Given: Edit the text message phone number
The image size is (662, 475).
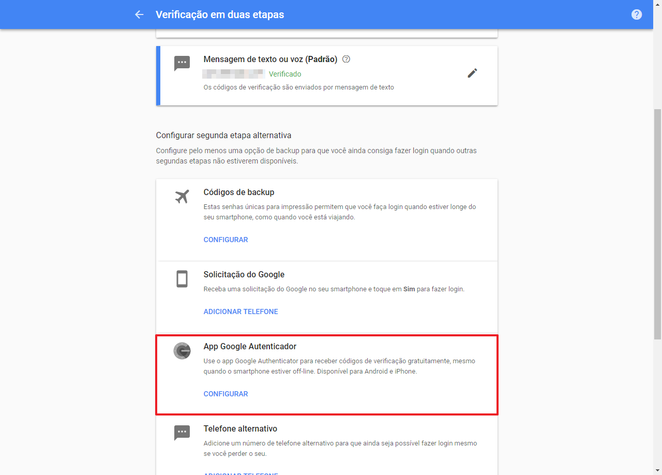Looking at the screenshot, I should click(472, 73).
